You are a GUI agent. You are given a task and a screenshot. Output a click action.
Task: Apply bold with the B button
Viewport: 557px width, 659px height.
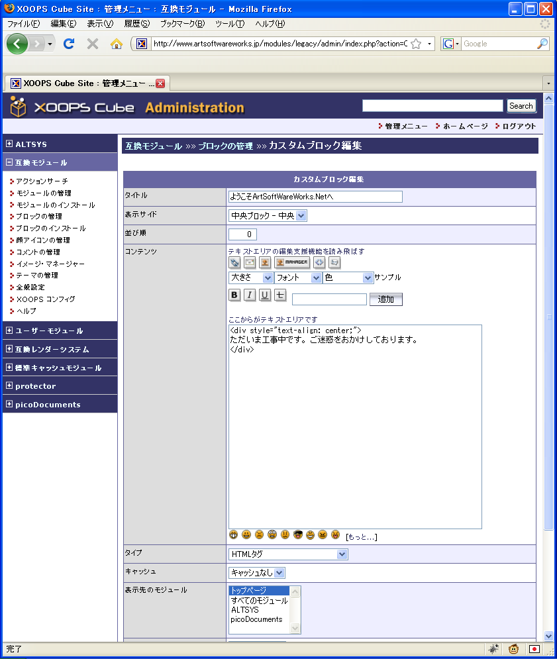[234, 295]
